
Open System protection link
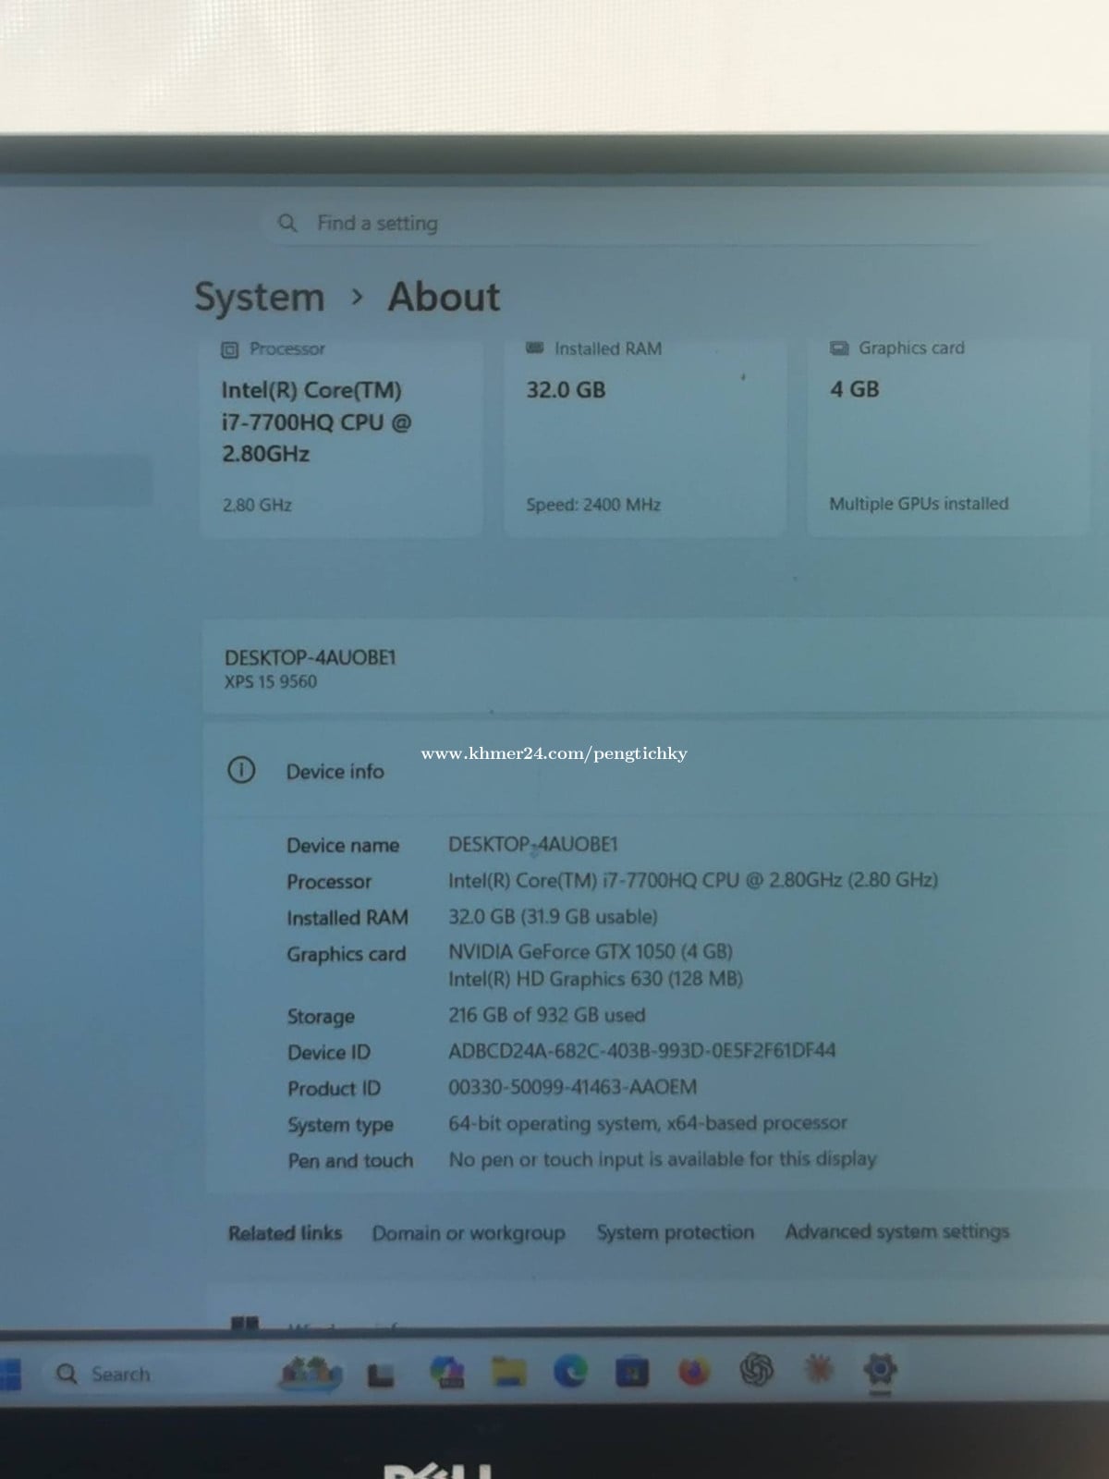676,1232
